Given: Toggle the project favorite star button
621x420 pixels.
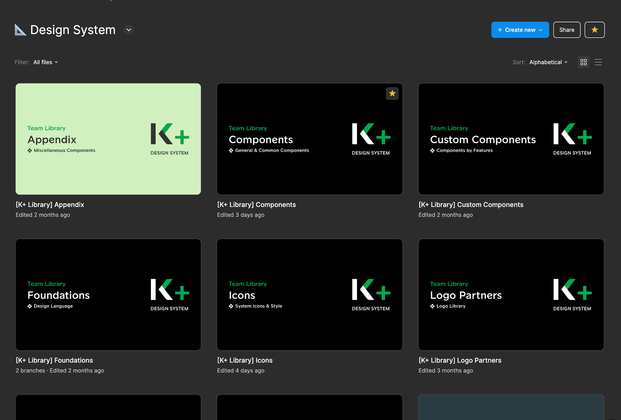Looking at the screenshot, I should tap(594, 30).
